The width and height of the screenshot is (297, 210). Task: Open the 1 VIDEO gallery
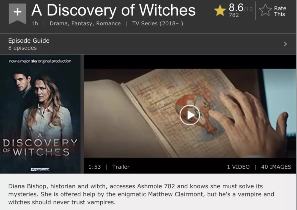pos(238,167)
